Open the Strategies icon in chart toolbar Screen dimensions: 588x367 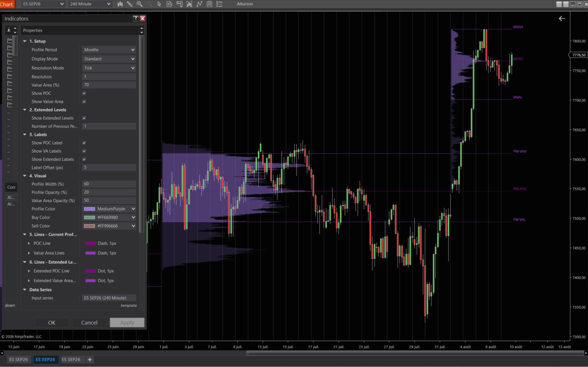point(209,4)
